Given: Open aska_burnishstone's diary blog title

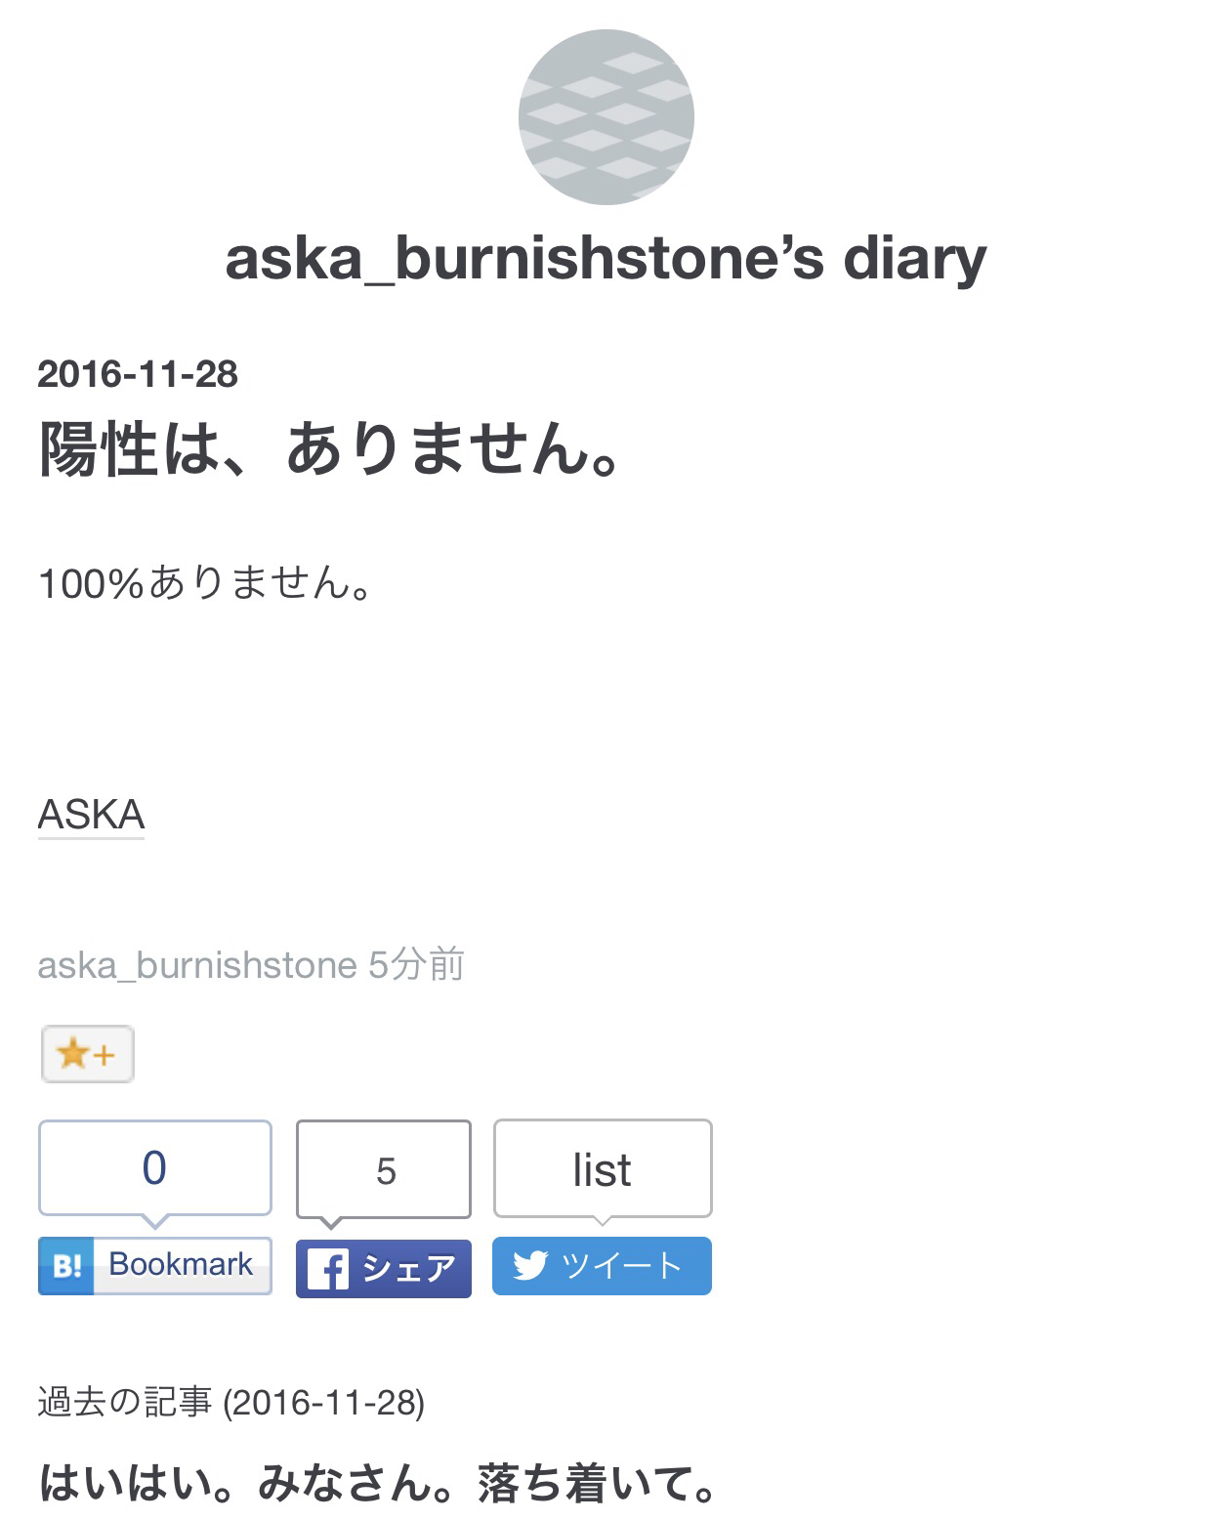Looking at the screenshot, I should point(606,259).
